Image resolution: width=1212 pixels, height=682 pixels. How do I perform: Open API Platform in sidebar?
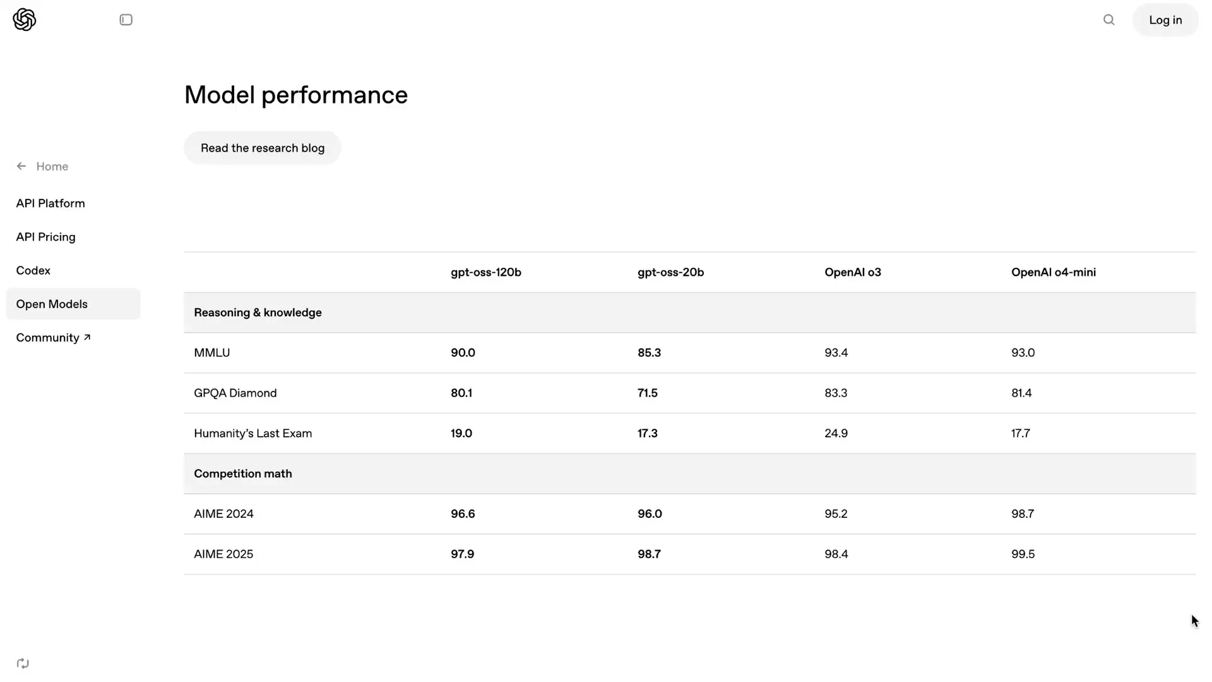(50, 203)
